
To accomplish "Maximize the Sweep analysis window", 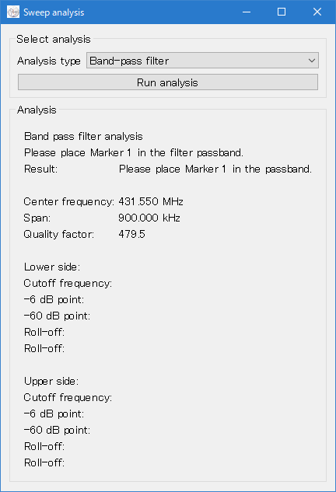I will point(282,12).
